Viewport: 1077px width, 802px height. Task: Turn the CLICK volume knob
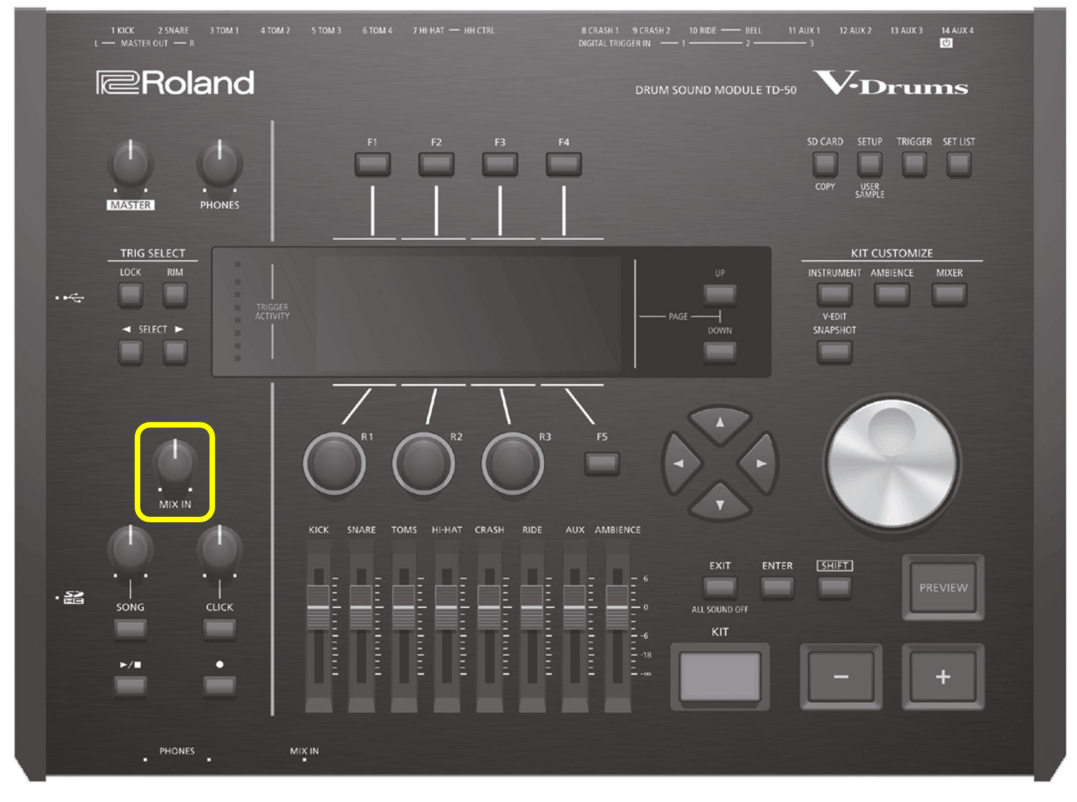[x=220, y=549]
